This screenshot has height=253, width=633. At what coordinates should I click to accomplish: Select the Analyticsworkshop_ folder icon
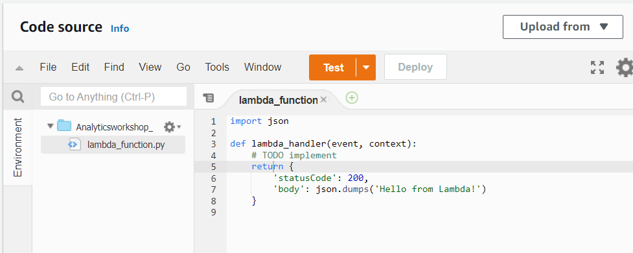63,126
